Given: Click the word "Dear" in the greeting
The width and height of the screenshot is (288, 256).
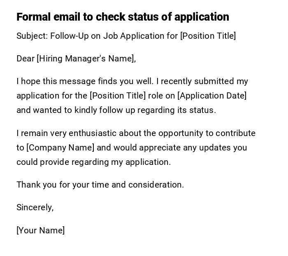Looking at the screenshot, I should 26,59.
